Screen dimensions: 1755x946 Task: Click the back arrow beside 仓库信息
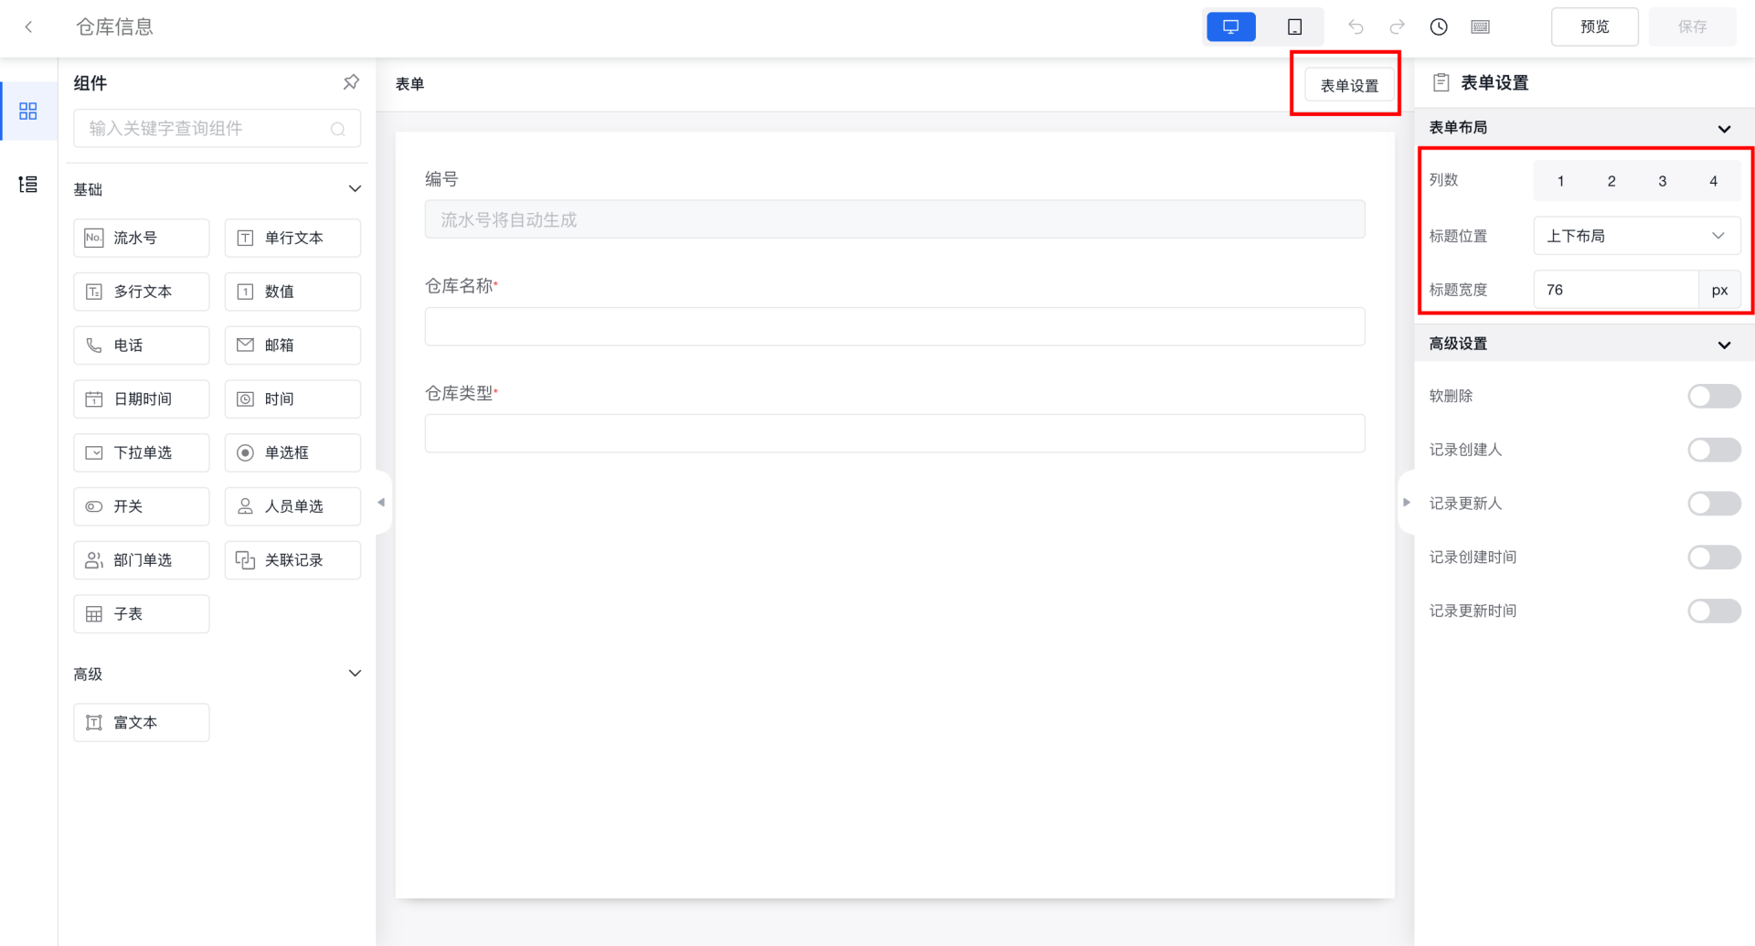[x=29, y=27]
